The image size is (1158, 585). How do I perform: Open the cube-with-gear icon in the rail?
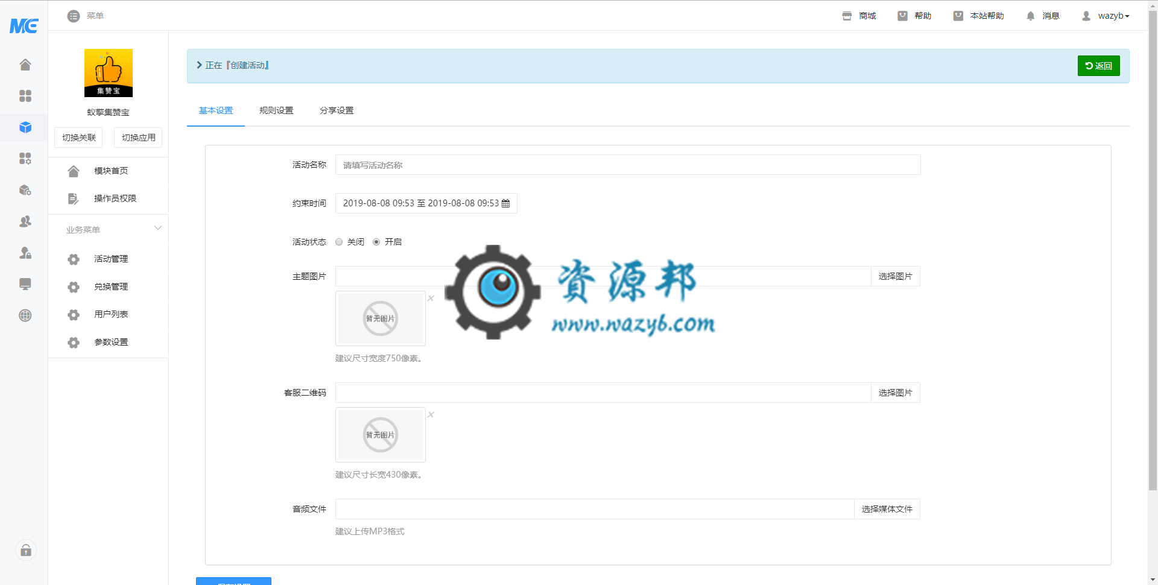(25, 190)
